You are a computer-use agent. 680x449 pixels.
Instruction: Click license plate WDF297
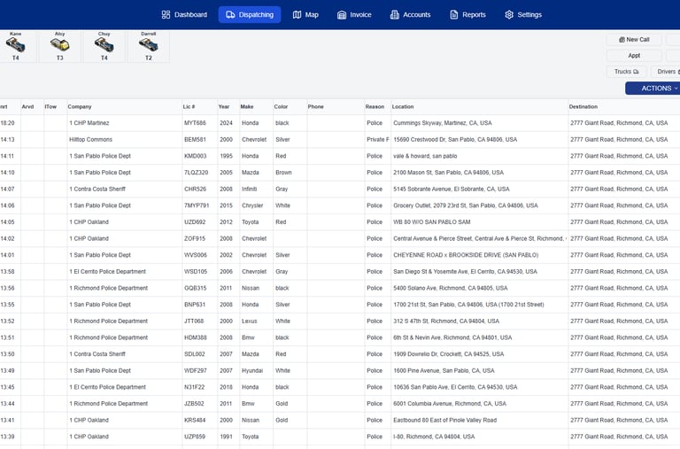tap(195, 370)
